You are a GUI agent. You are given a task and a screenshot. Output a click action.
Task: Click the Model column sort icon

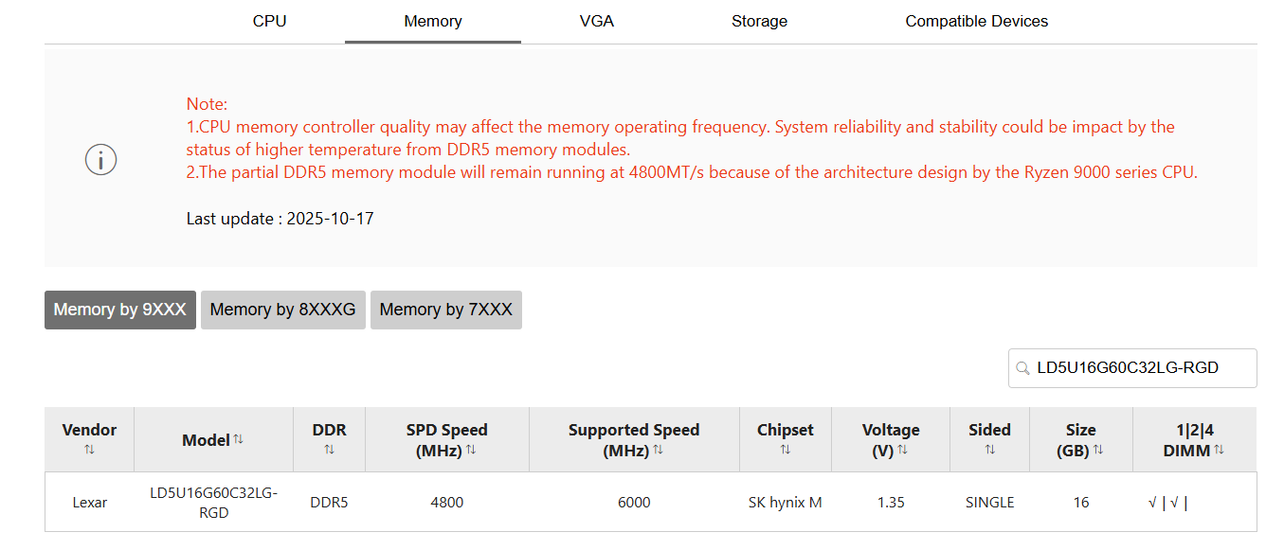tap(239, 439)
